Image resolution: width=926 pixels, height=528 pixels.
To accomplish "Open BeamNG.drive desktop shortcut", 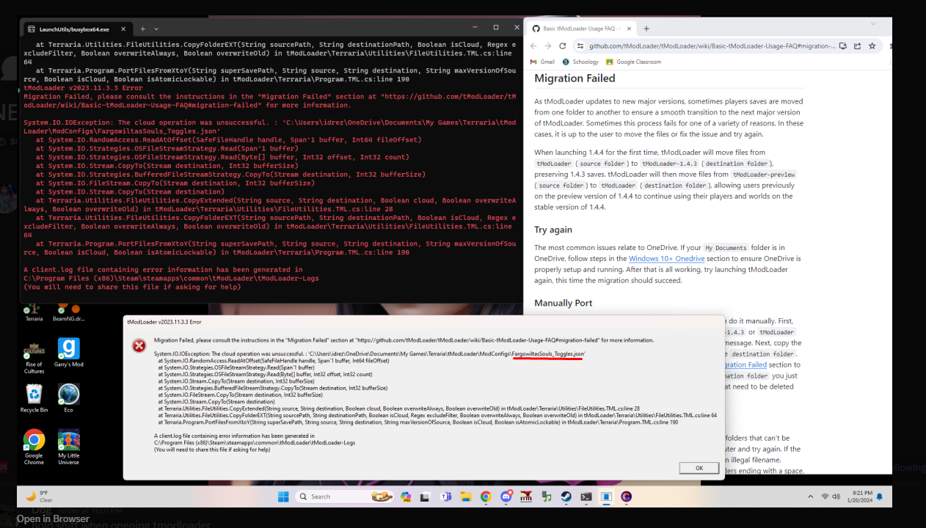I will (68, 313).
